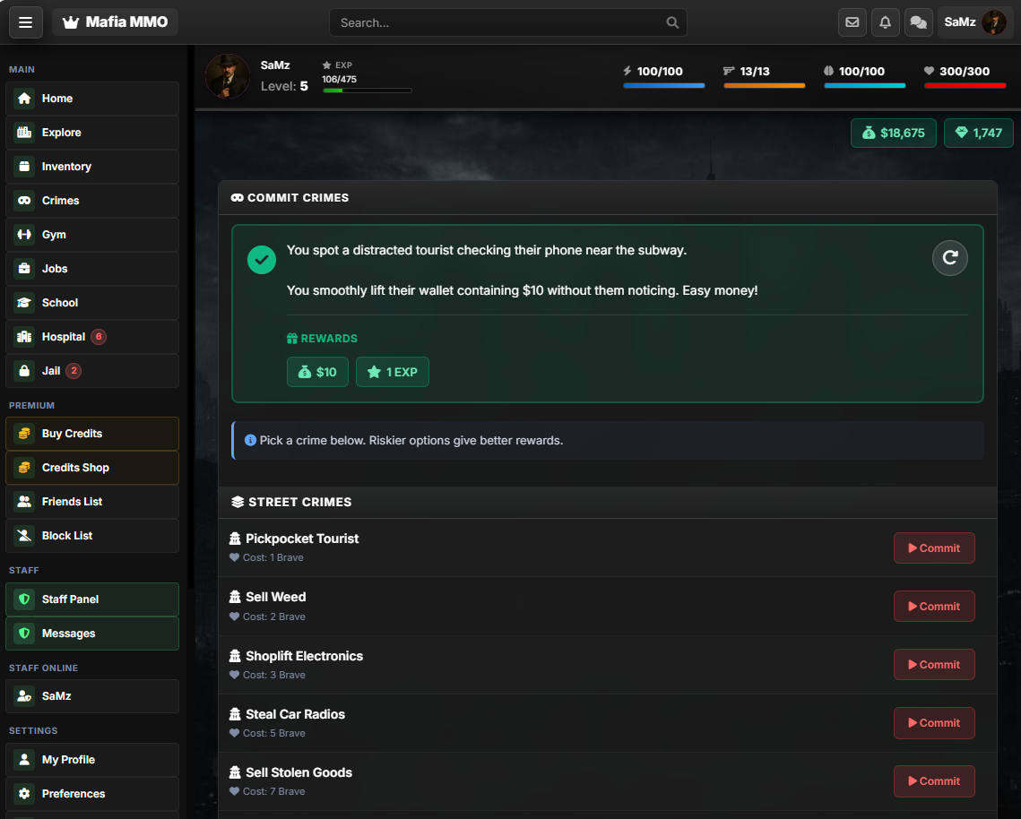The width and height of the screenshot is (1021, 819).
Task: Open the Staff Panel shield icon
Action: (x=24, y=599)
